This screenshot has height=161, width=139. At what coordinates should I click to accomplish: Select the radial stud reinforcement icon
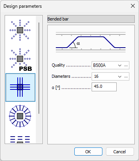[20, 30]
